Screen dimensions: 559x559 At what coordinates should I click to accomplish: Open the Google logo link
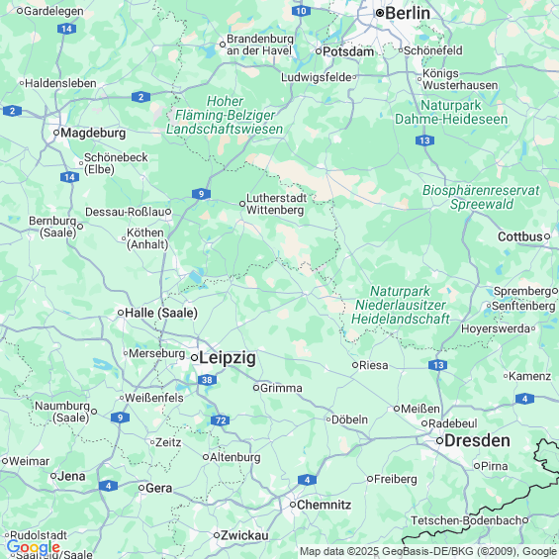(34, 547)
